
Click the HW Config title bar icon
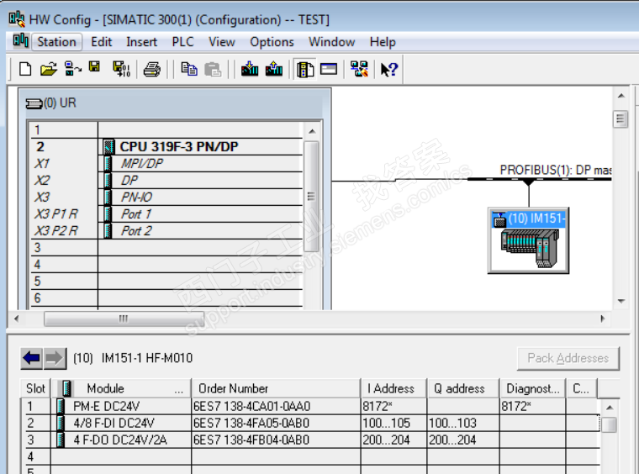17,19
